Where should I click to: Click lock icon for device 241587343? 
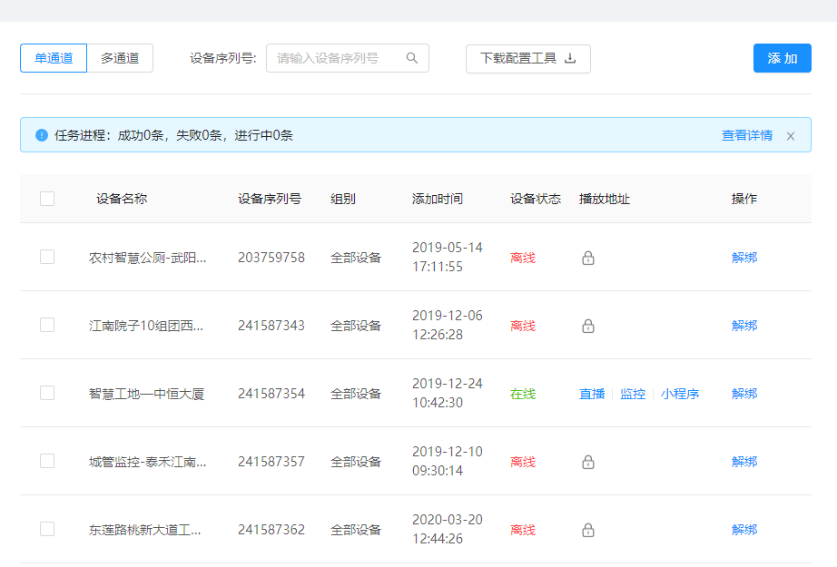(588, 326)
